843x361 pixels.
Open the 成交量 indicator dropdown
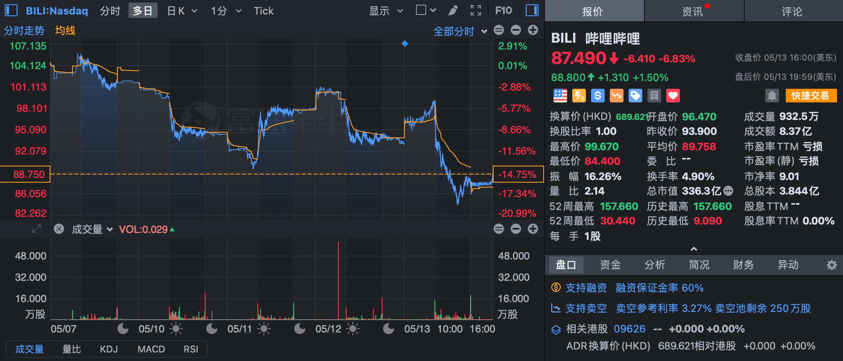[x=92, y=230]
